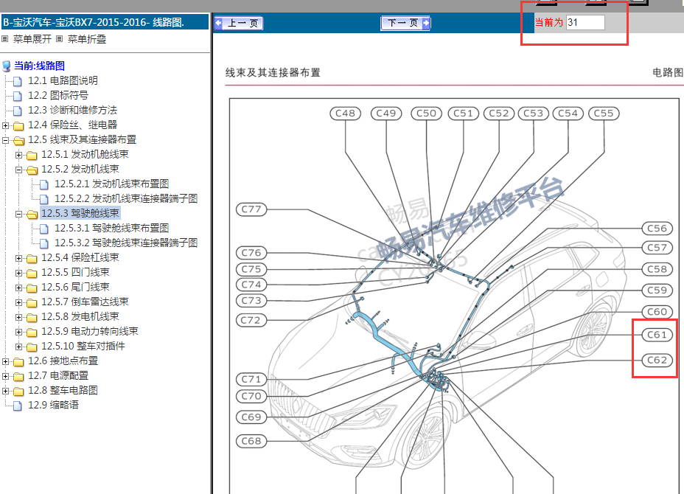Click the 12.5.5 四门线束 folder icon
684x494 pixels.
click(x=32, y=274)
